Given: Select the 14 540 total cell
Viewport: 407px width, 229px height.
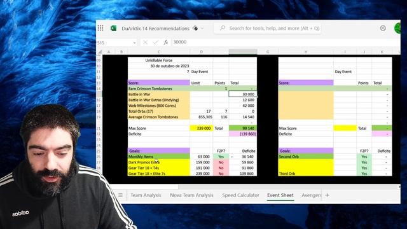Looking at the screenshot, I should coord(243,117).
